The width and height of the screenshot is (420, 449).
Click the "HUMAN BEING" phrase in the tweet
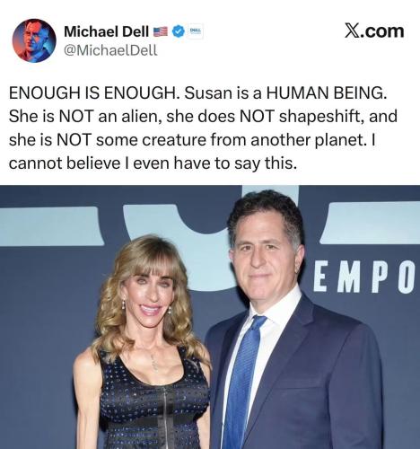pos(325,93)
